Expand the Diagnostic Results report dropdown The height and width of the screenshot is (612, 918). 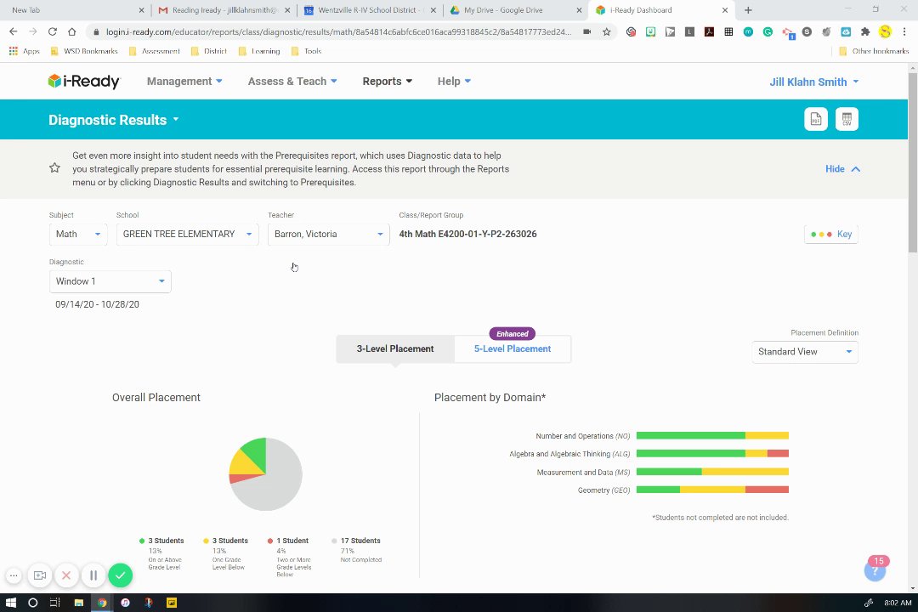point(114,120)
